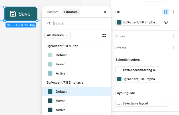The width and height of the screenshot is (179, 115).
Task: Switch to grid view of styles
Action: [104, 35]
